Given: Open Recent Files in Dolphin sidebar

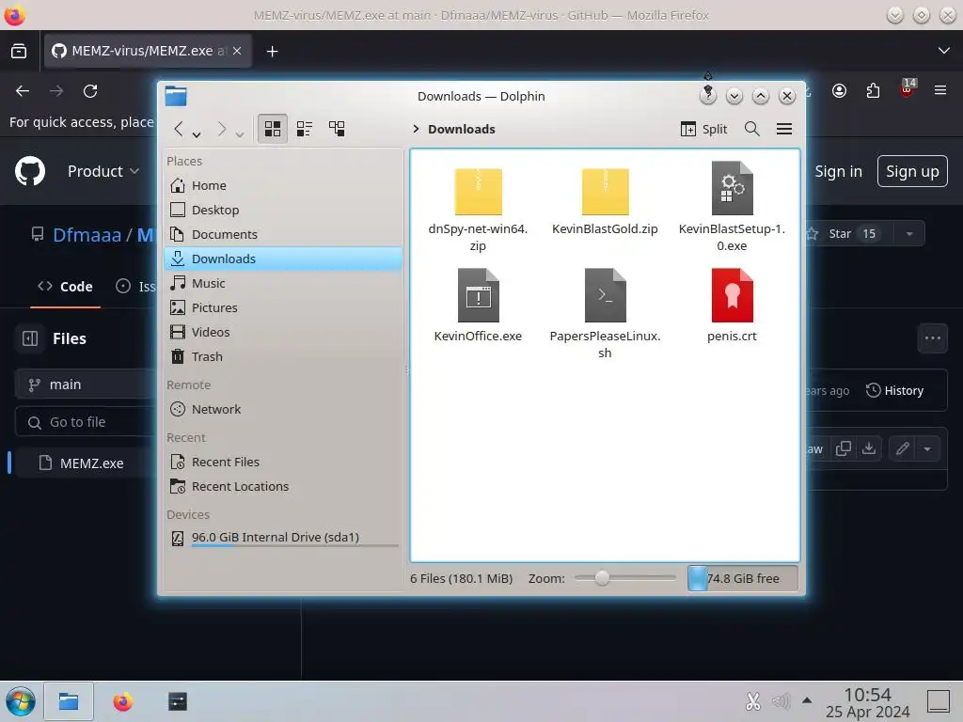Looking at the screenshot, I should tap(283, 462).
